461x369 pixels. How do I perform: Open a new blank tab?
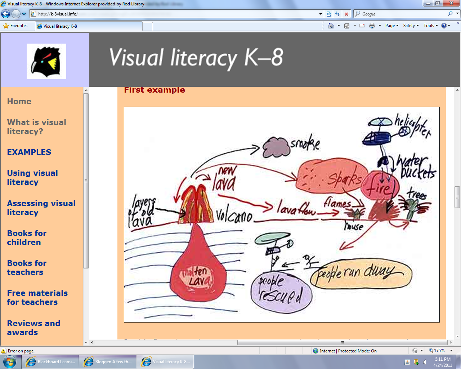[148, 26]
